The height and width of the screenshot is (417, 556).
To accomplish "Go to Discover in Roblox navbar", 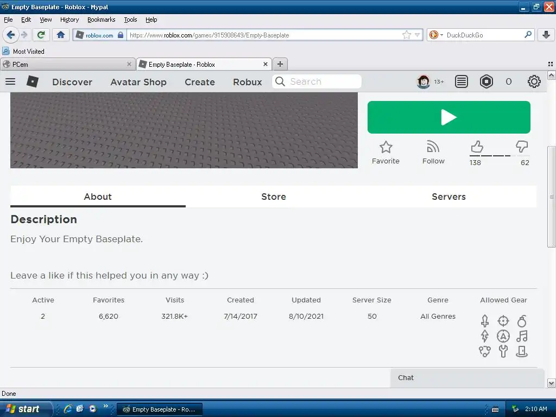I will [72, 82].
